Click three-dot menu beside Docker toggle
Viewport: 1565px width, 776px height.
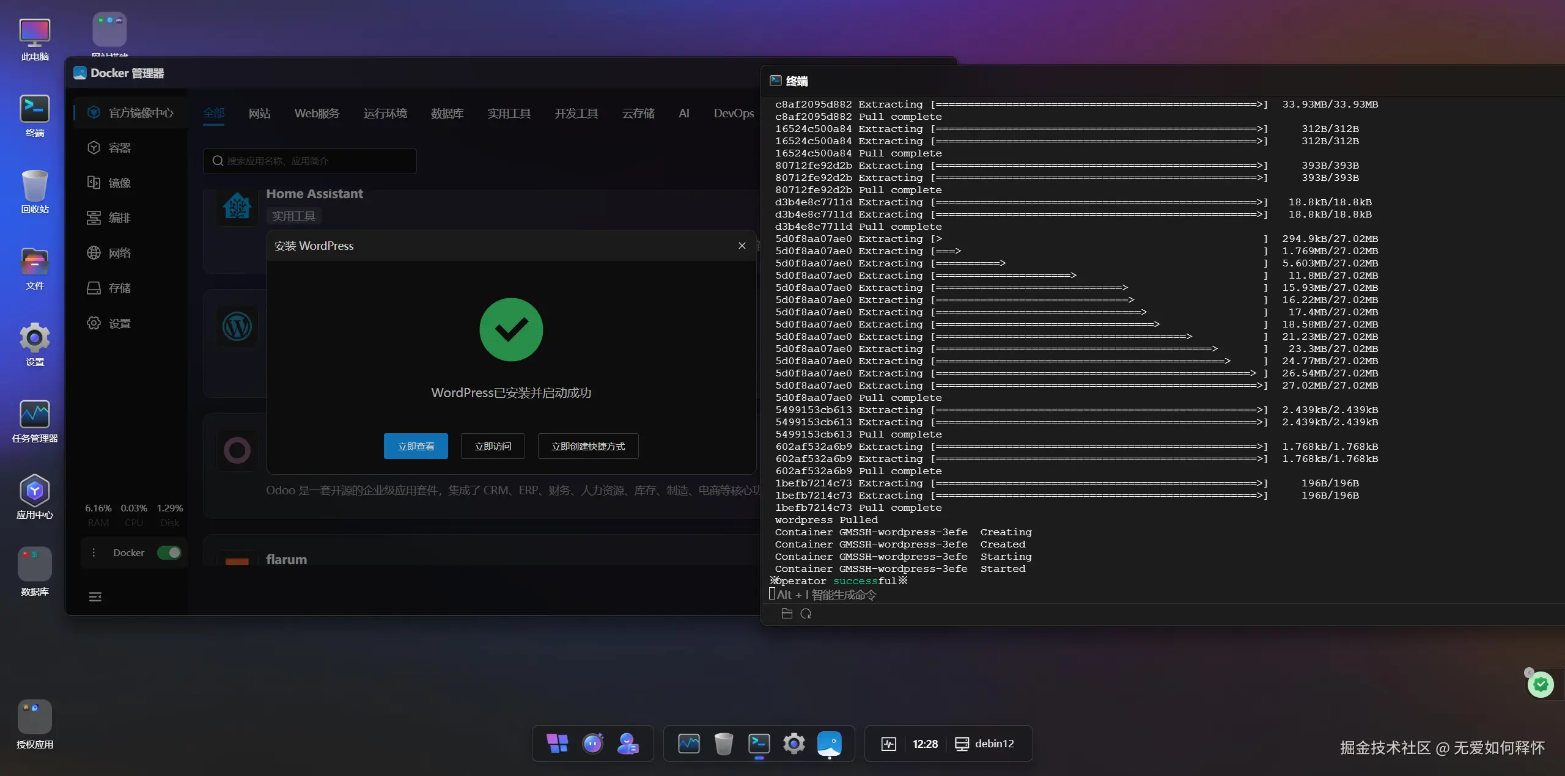94,552
